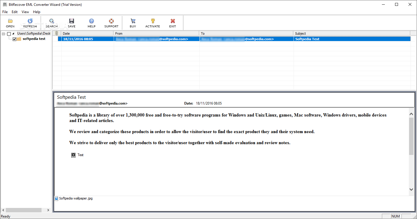Viewport: 417px width, 219px height.
Task: Click the folder tree horizontal scrollbar thumb
Action: tap(23, 210)
